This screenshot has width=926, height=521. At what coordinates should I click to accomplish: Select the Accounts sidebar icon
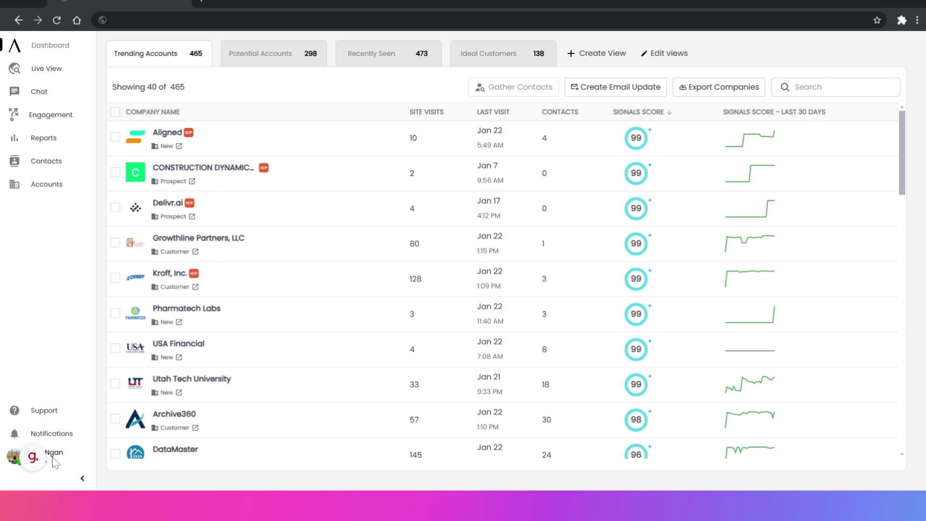pyautogui.click(x=14, y=184)
